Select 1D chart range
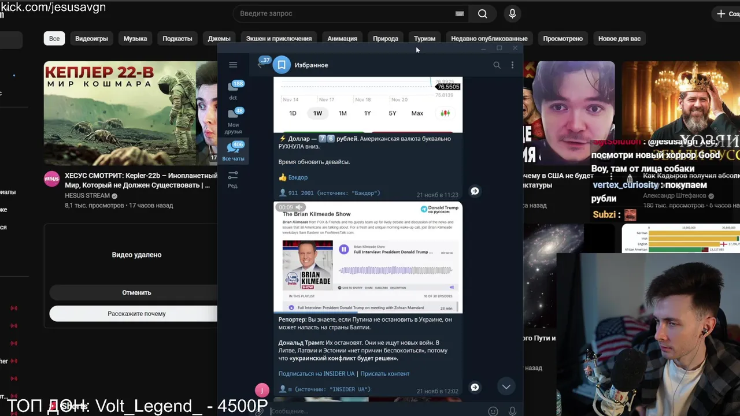This screenshot has height=416, width=740. (293, 113)
